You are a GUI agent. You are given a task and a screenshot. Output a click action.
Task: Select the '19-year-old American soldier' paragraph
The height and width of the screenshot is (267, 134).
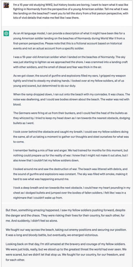[x=70, y=62]
